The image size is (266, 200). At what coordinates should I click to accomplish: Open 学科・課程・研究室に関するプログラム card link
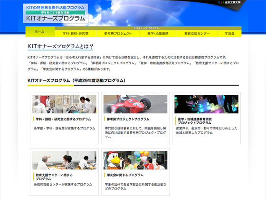64,119
